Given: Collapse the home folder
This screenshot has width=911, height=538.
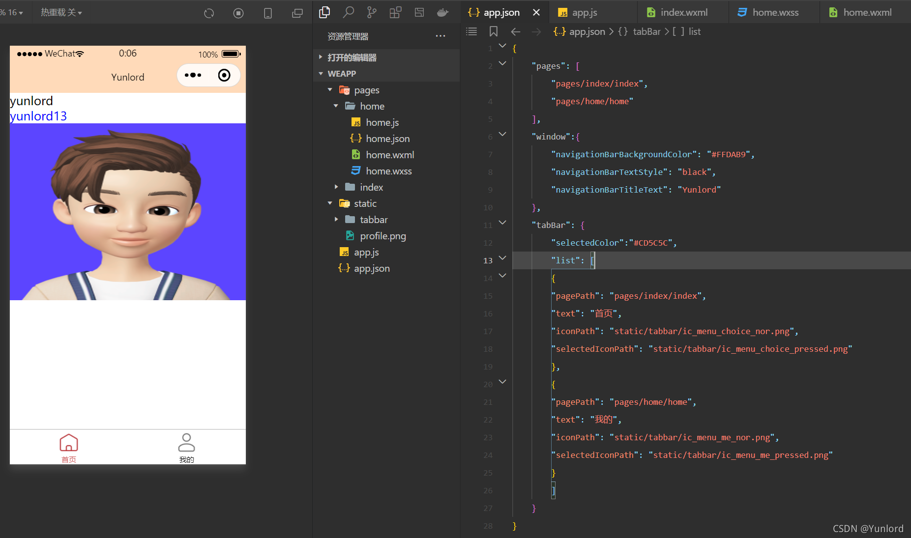Looking at the screenshot, I should point(336,106).
